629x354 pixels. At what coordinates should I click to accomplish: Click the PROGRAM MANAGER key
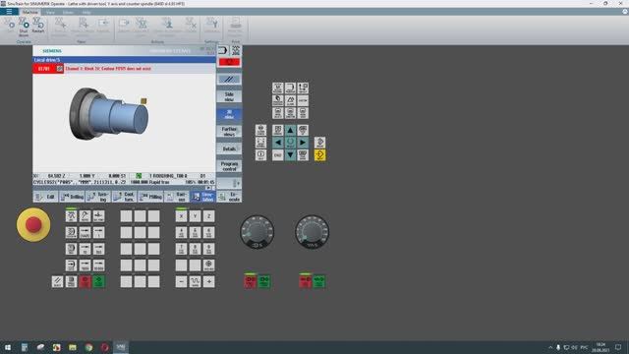277,100
